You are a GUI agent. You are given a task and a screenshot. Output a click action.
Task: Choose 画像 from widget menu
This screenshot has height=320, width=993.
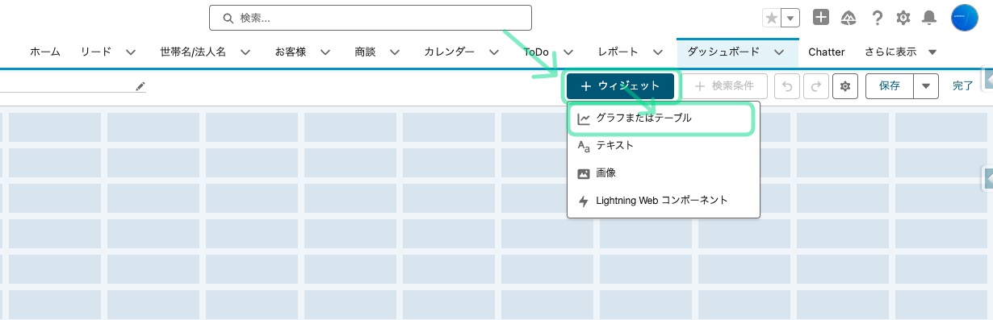[x=664, y=173]
